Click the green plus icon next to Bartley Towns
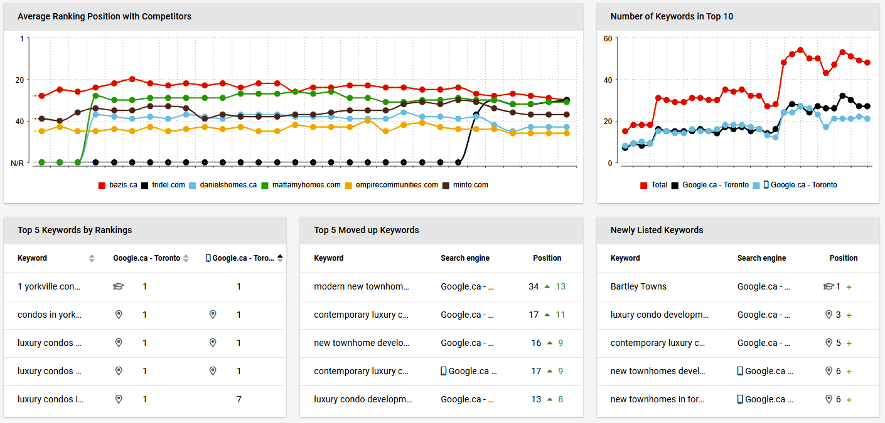This screenshot has height=423, width=885. (848, 287)
